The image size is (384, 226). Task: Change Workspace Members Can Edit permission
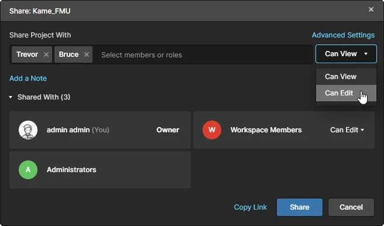click(347, 130)
